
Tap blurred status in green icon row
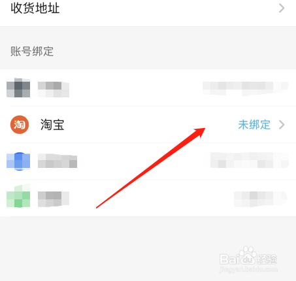tap(260, 199)
